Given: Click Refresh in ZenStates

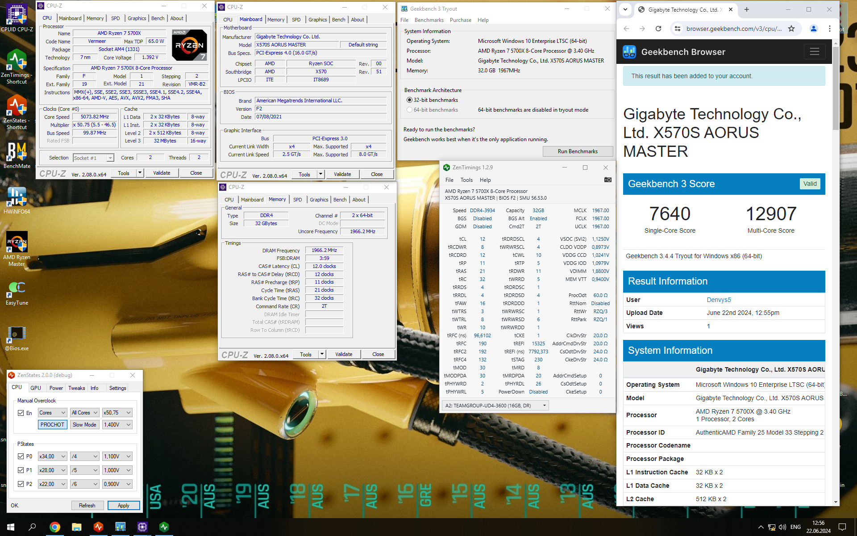Looking at the screenshot, I should pos(87,506).
